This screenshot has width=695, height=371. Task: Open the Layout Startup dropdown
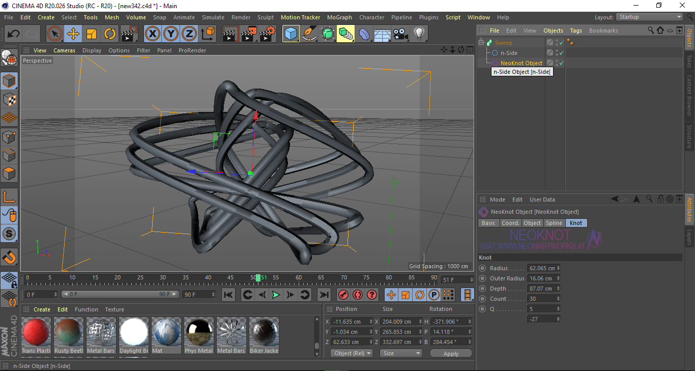click(650, 17)
